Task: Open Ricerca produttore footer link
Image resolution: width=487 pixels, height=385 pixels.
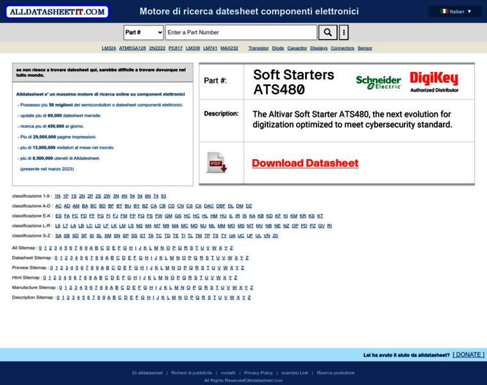Action: (x=336, y=373)
